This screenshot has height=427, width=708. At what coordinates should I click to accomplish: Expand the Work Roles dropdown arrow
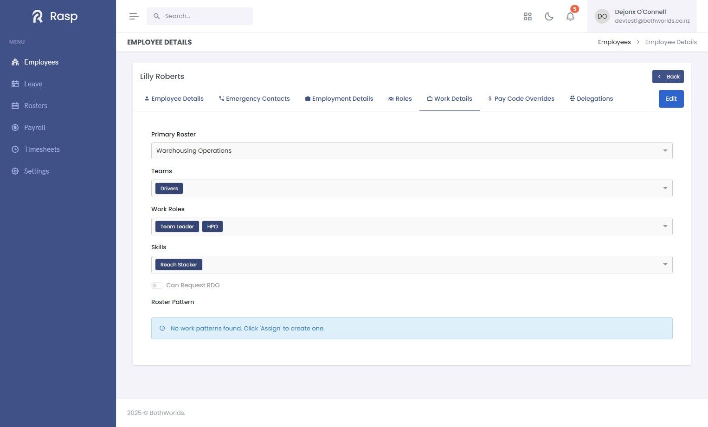pyautogui.click(x=665, y=226)
